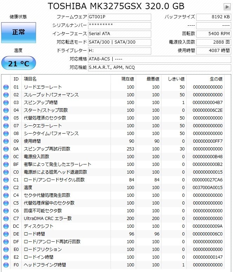Click the 21 °C temperature indicator

click(19, 63)
